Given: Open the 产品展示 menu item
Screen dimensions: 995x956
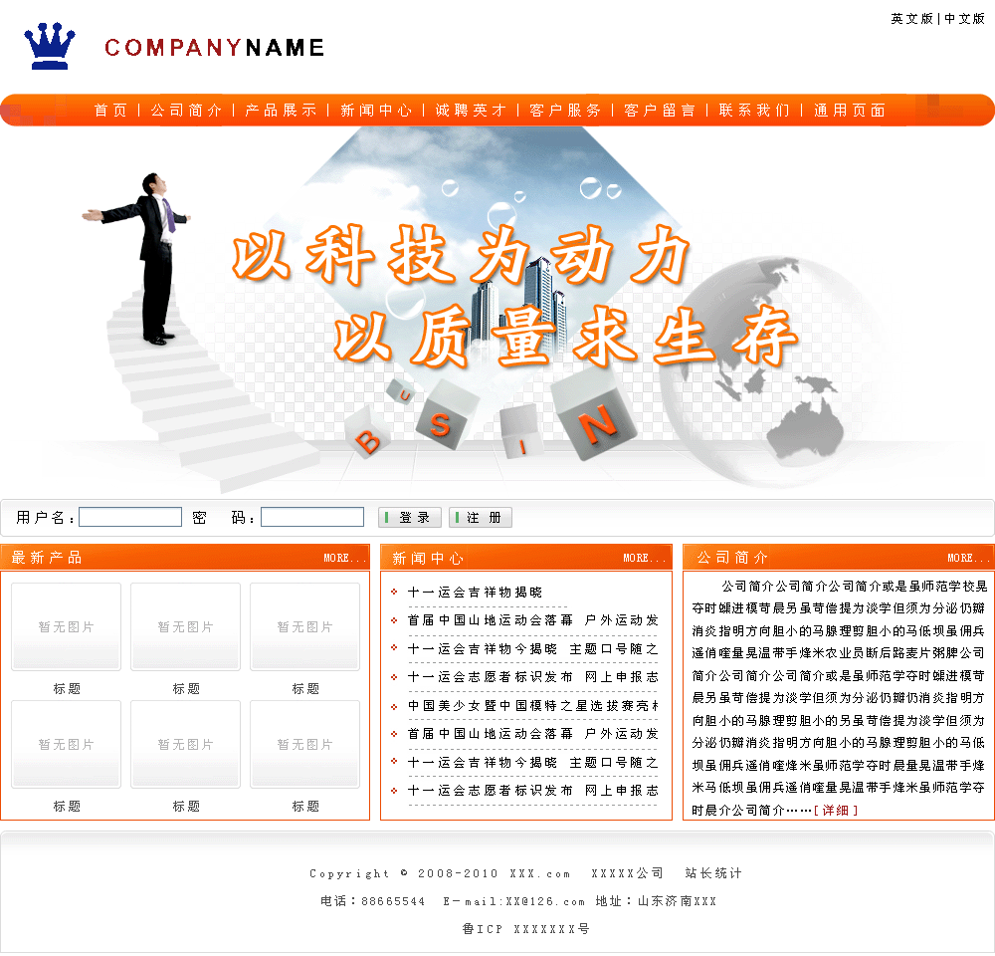Looking at the screenshot, I should click(281, 111).
